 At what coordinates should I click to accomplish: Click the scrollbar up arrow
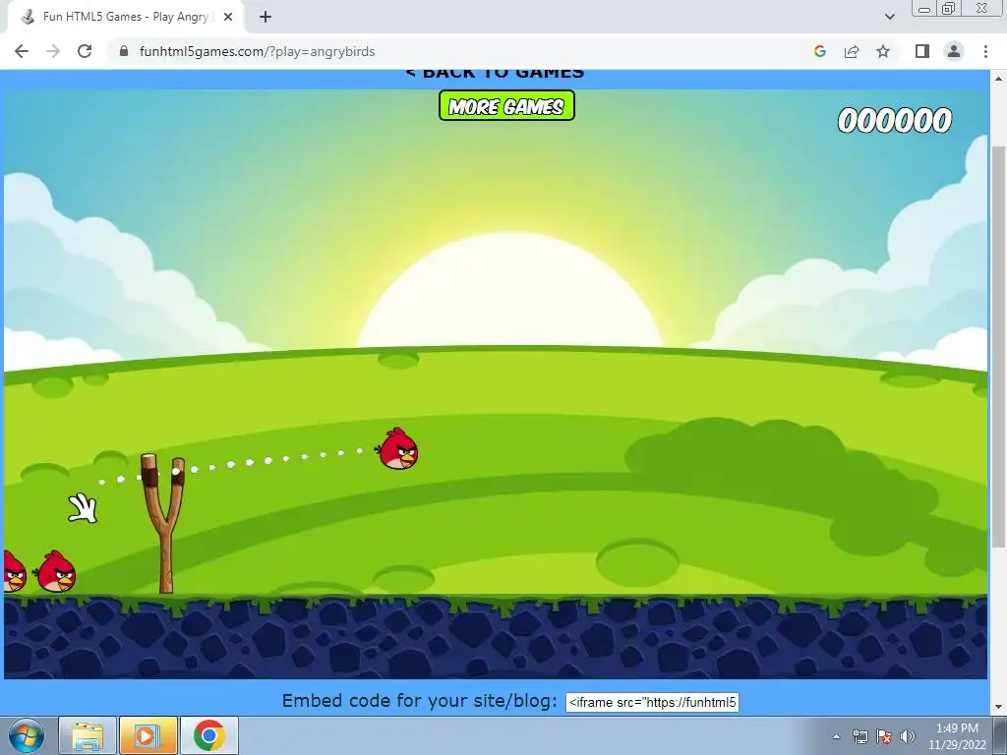coord(997,78)
